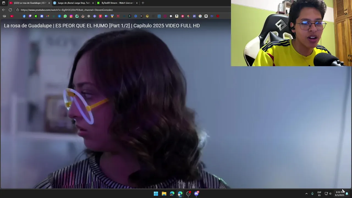Screen dimensions: 352x198
Task: Close the ByTeo00 Stream tab
Action: [x=137, y=3]
